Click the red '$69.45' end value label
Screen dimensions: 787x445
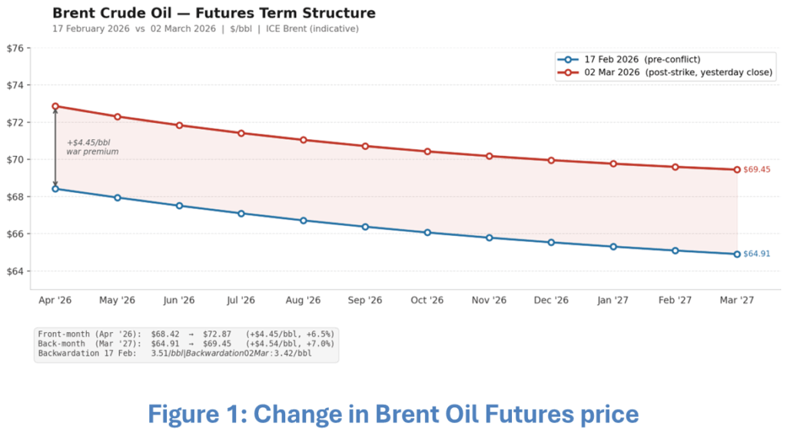[x=757, y=170]
